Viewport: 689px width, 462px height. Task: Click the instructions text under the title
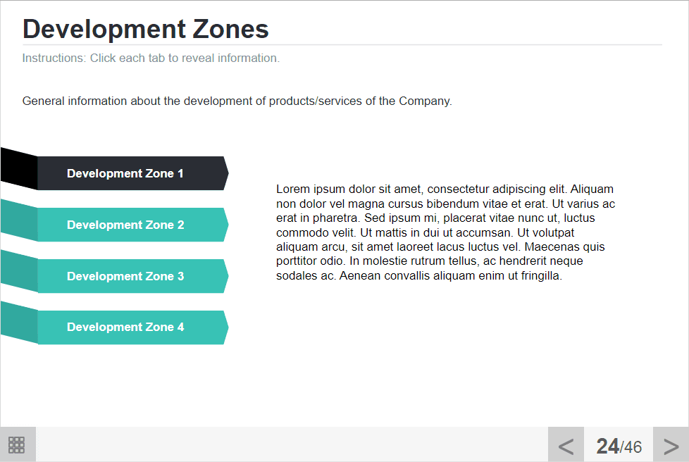point(151,58)
